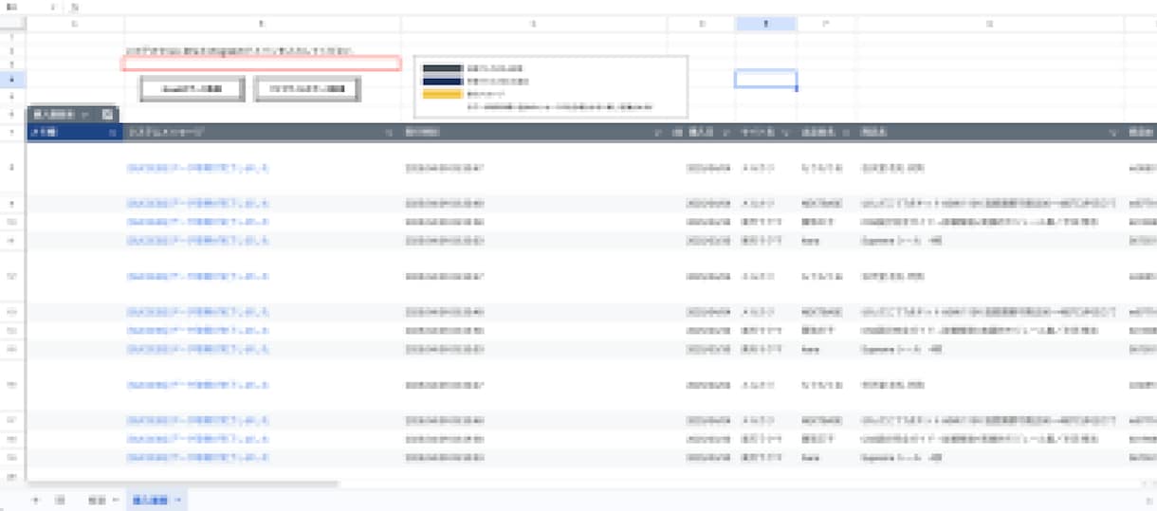Add a new sheet with plus icon
Screen dimensions: 1157x511
36,500
